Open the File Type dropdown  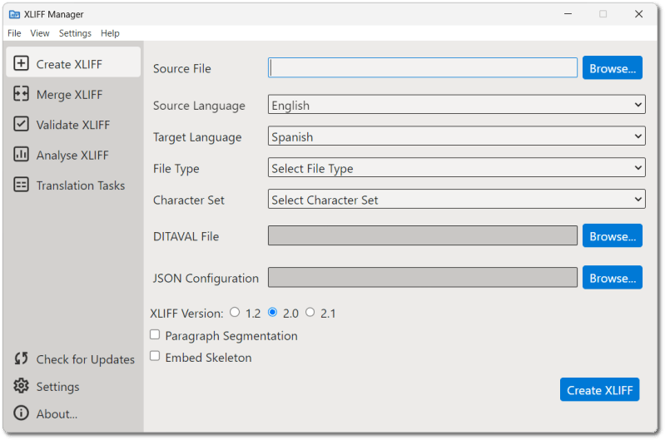[x=456, y=168]
